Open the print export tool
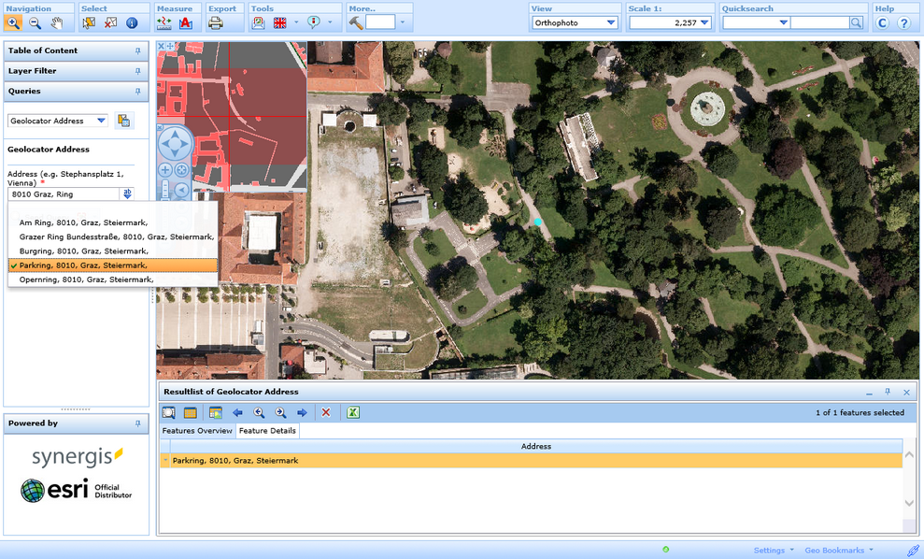This screenshot has height=559, width=924. (x=216, y=22)
